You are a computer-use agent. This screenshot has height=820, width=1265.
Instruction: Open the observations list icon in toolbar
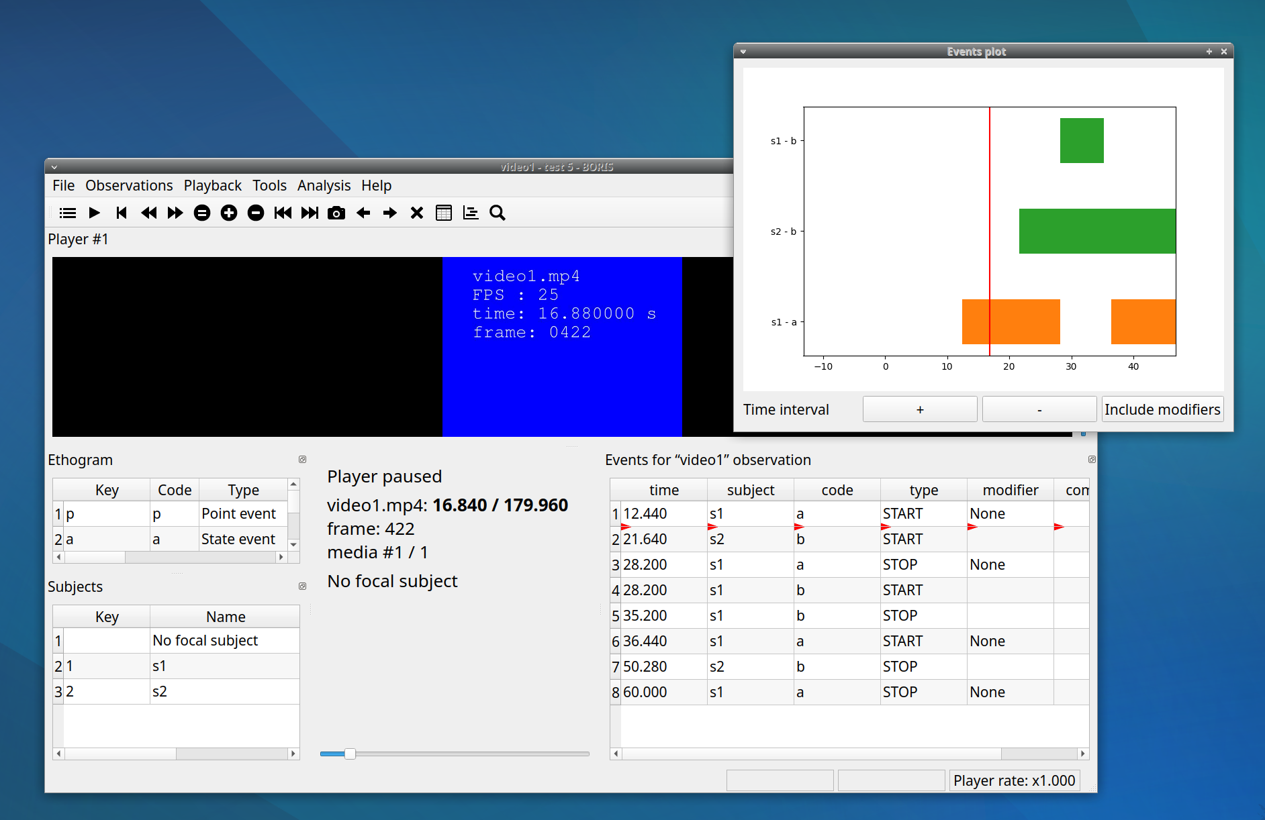tap(68, 213)
